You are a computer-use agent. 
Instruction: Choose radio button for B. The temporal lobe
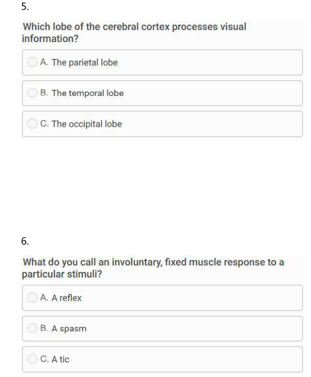point(32,93)
